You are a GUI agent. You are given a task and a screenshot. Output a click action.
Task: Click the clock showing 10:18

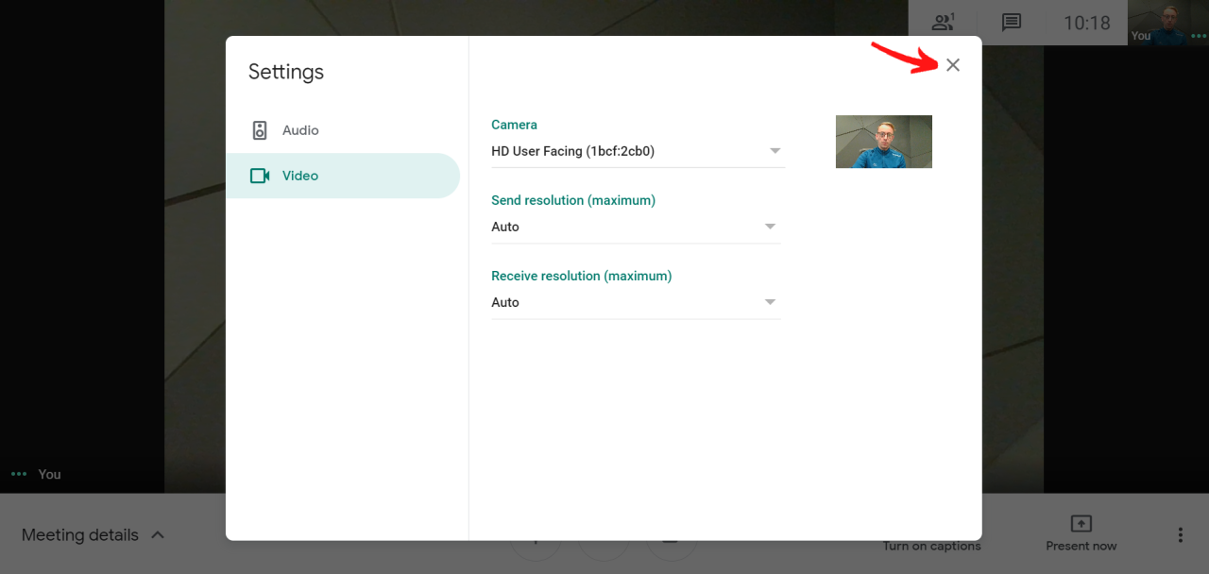[1087, 23]
